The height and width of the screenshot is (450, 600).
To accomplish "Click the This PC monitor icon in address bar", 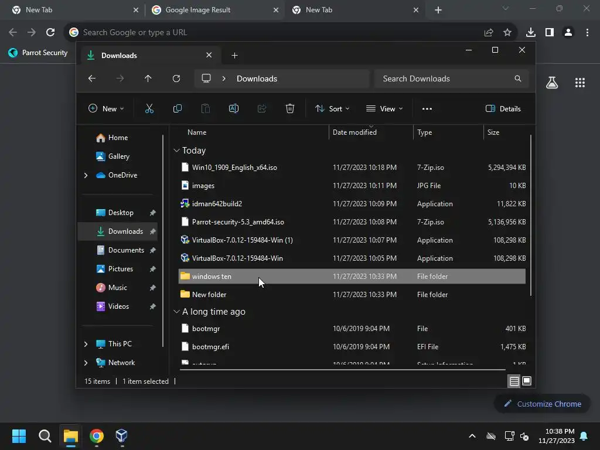I will pyautogui.click(x=206, y=79).
